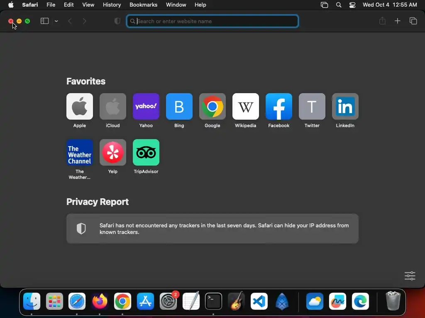Image resolution: width=425 pixels, height=318 pixels.
Task: Click the address search field
Action: [x=212, y=21]
